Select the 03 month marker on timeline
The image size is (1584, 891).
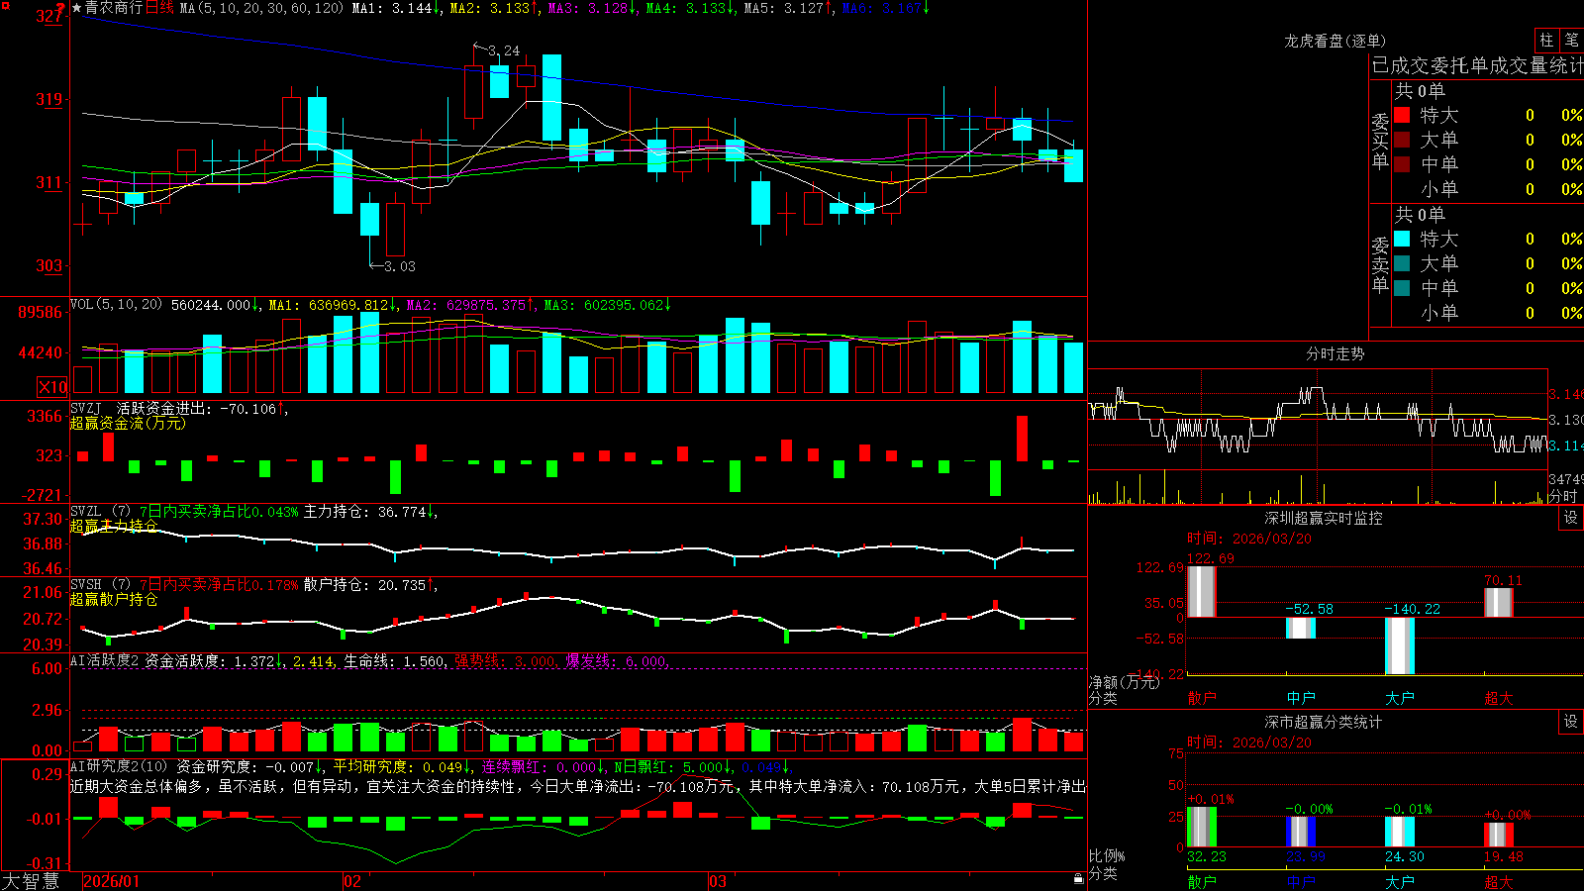tap(718, 881)
